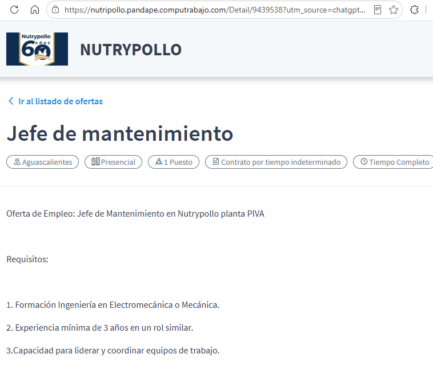Reload the page with the refresh icon

[14, 10]
